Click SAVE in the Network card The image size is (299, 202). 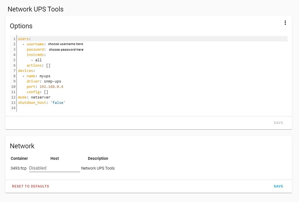pyautogui.click(x=278, y=186)
